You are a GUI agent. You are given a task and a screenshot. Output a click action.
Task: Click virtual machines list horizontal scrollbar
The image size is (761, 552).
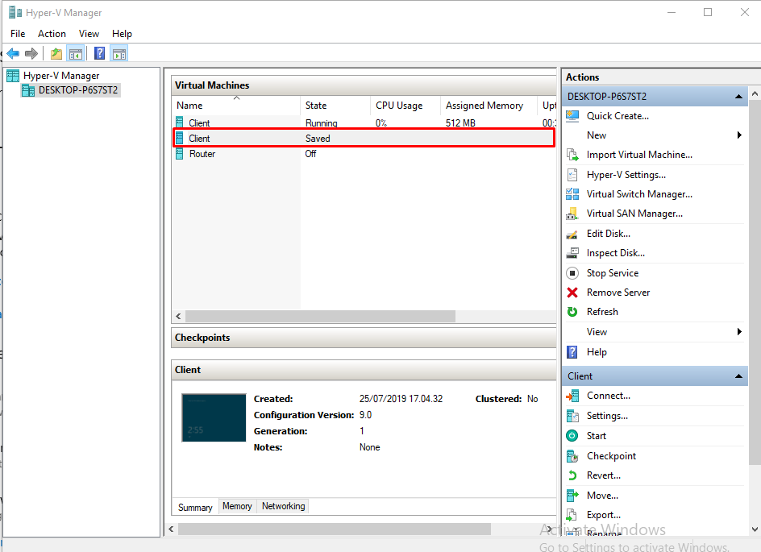[x=320, y=316]
